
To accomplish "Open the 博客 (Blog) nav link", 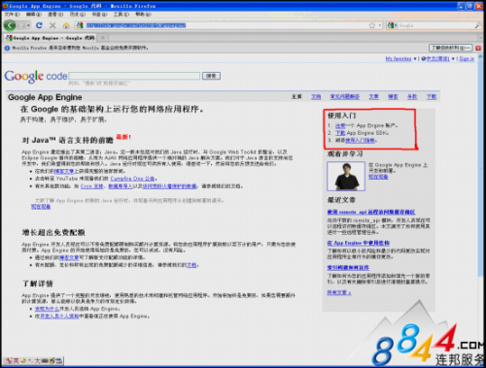I will tap(393, 96).
